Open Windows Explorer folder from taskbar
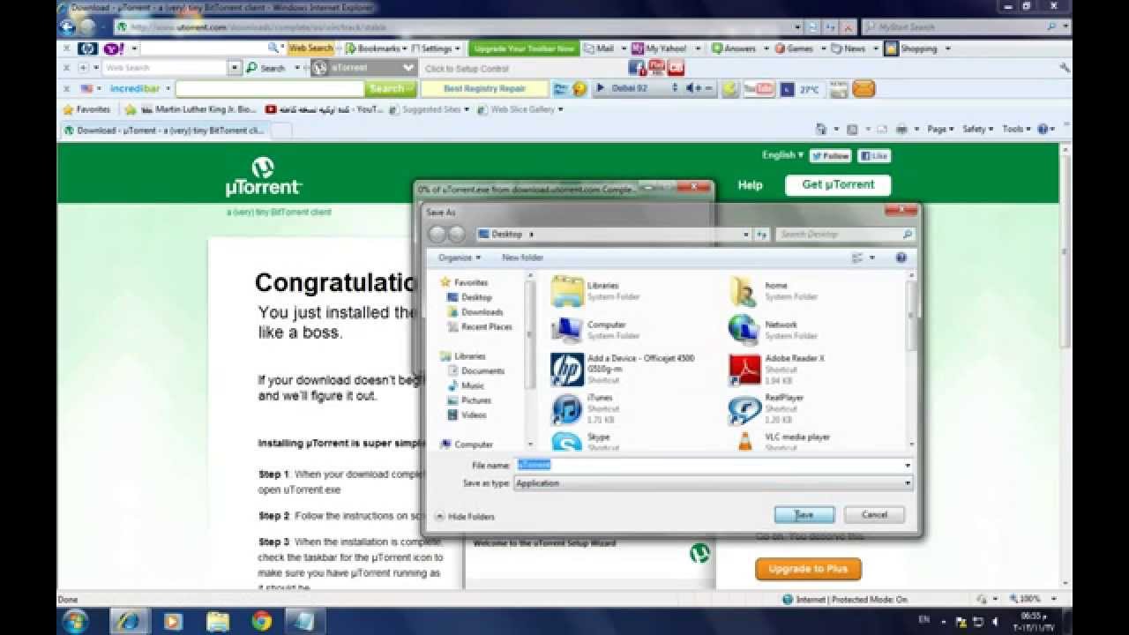1129x635 pixels. tap(217, 621)
